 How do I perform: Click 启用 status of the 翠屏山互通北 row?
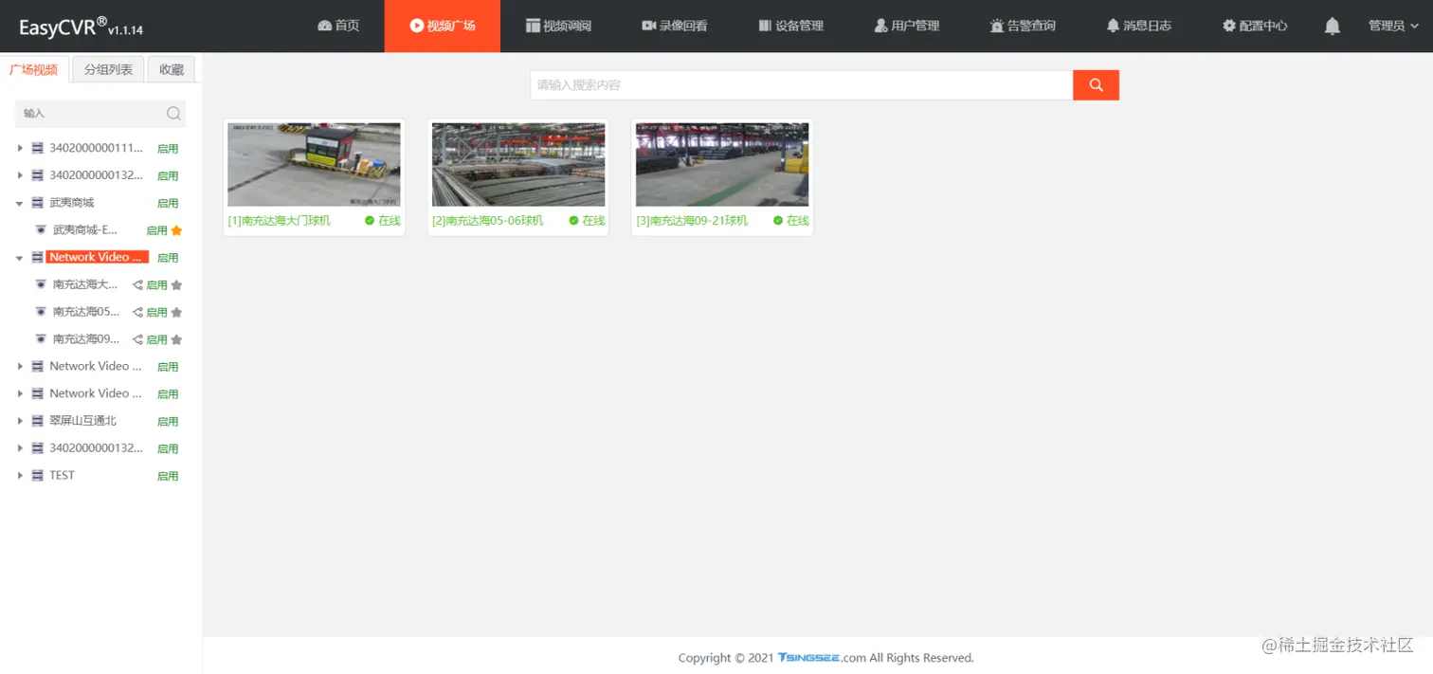tap(168, 421)
